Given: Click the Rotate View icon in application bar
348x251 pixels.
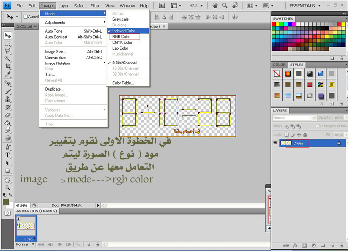Looking at the screenshot, I should tap(235, 6).
